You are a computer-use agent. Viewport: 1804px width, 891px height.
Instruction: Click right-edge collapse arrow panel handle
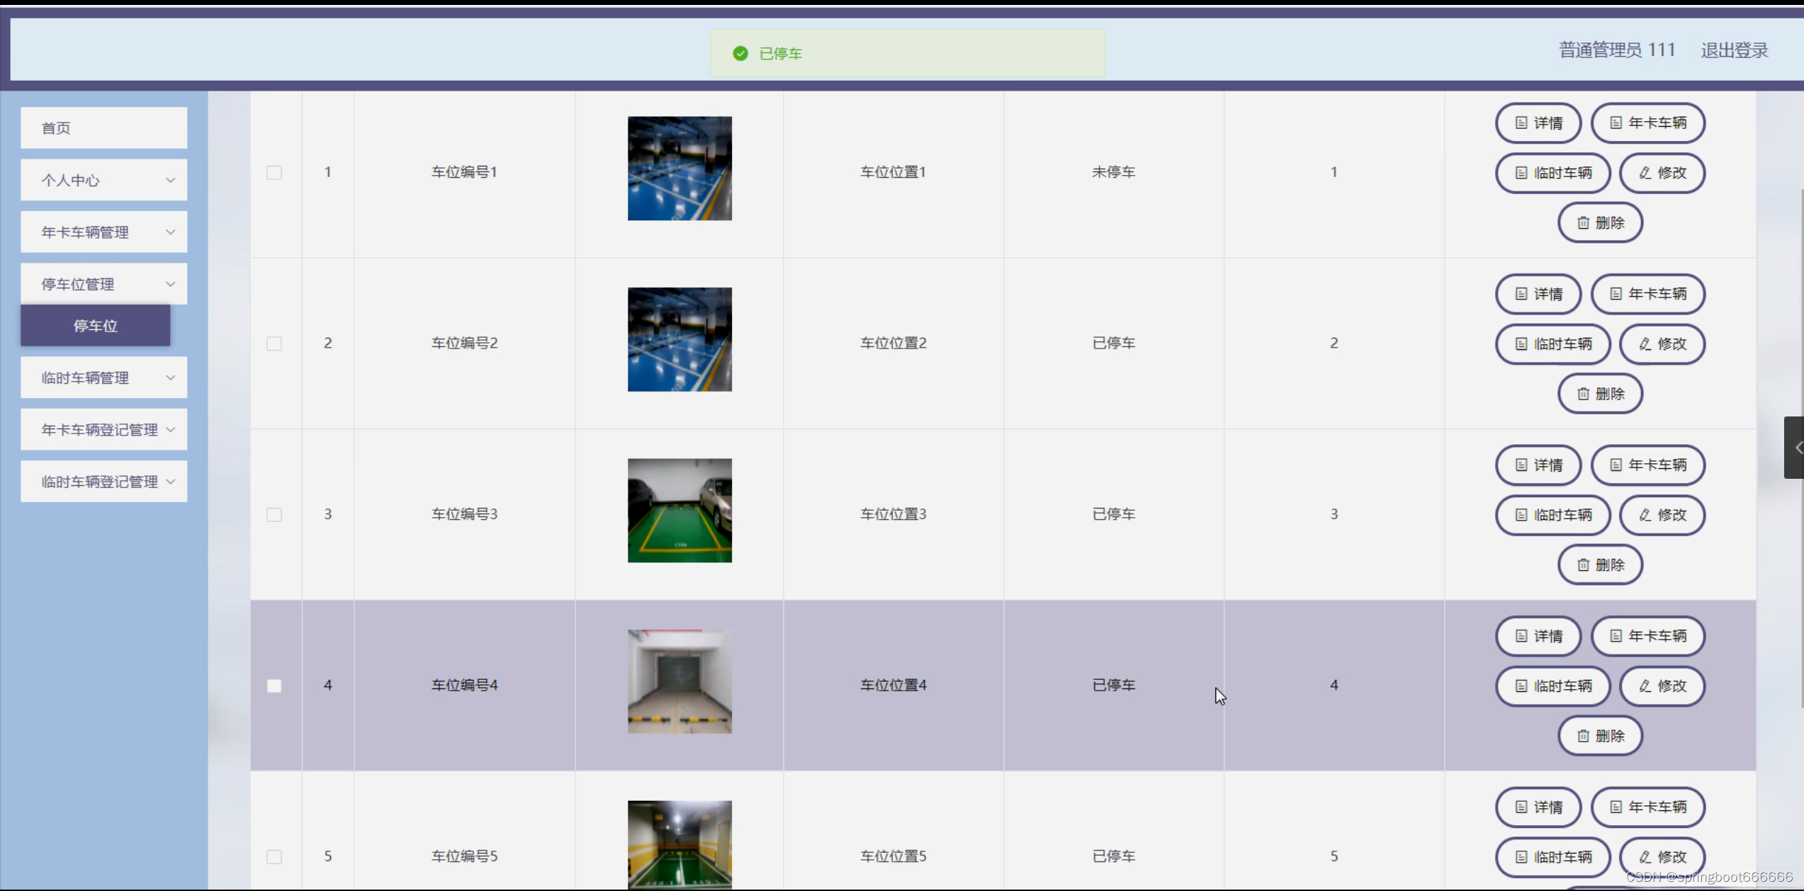tap(1795, 448)
